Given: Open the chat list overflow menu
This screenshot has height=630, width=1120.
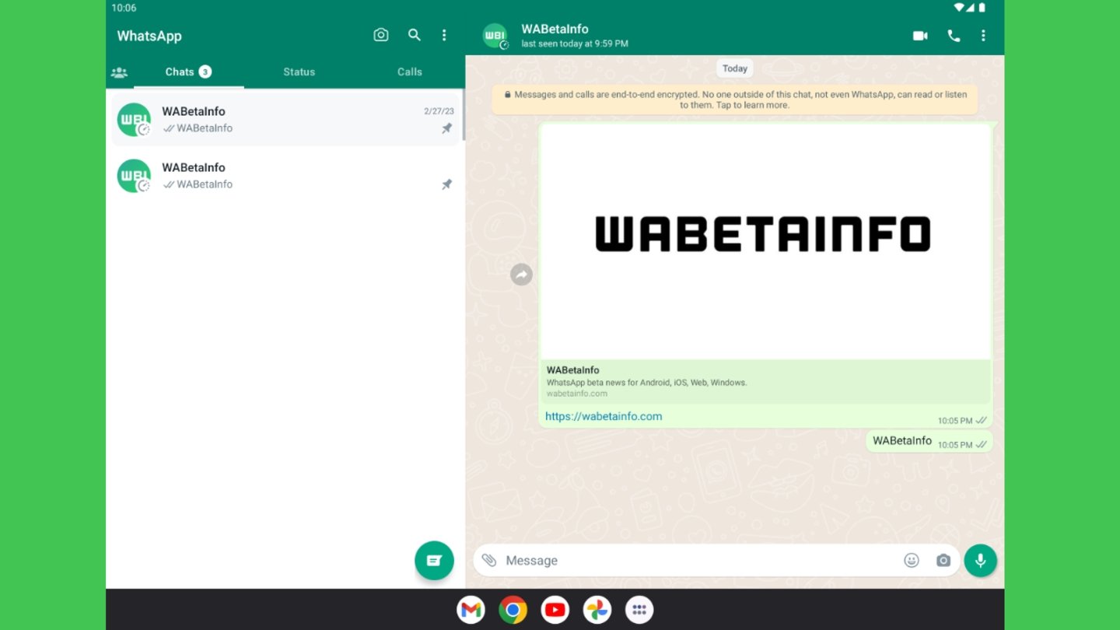Looking at the screenshot, I should [x=444, y=35].
